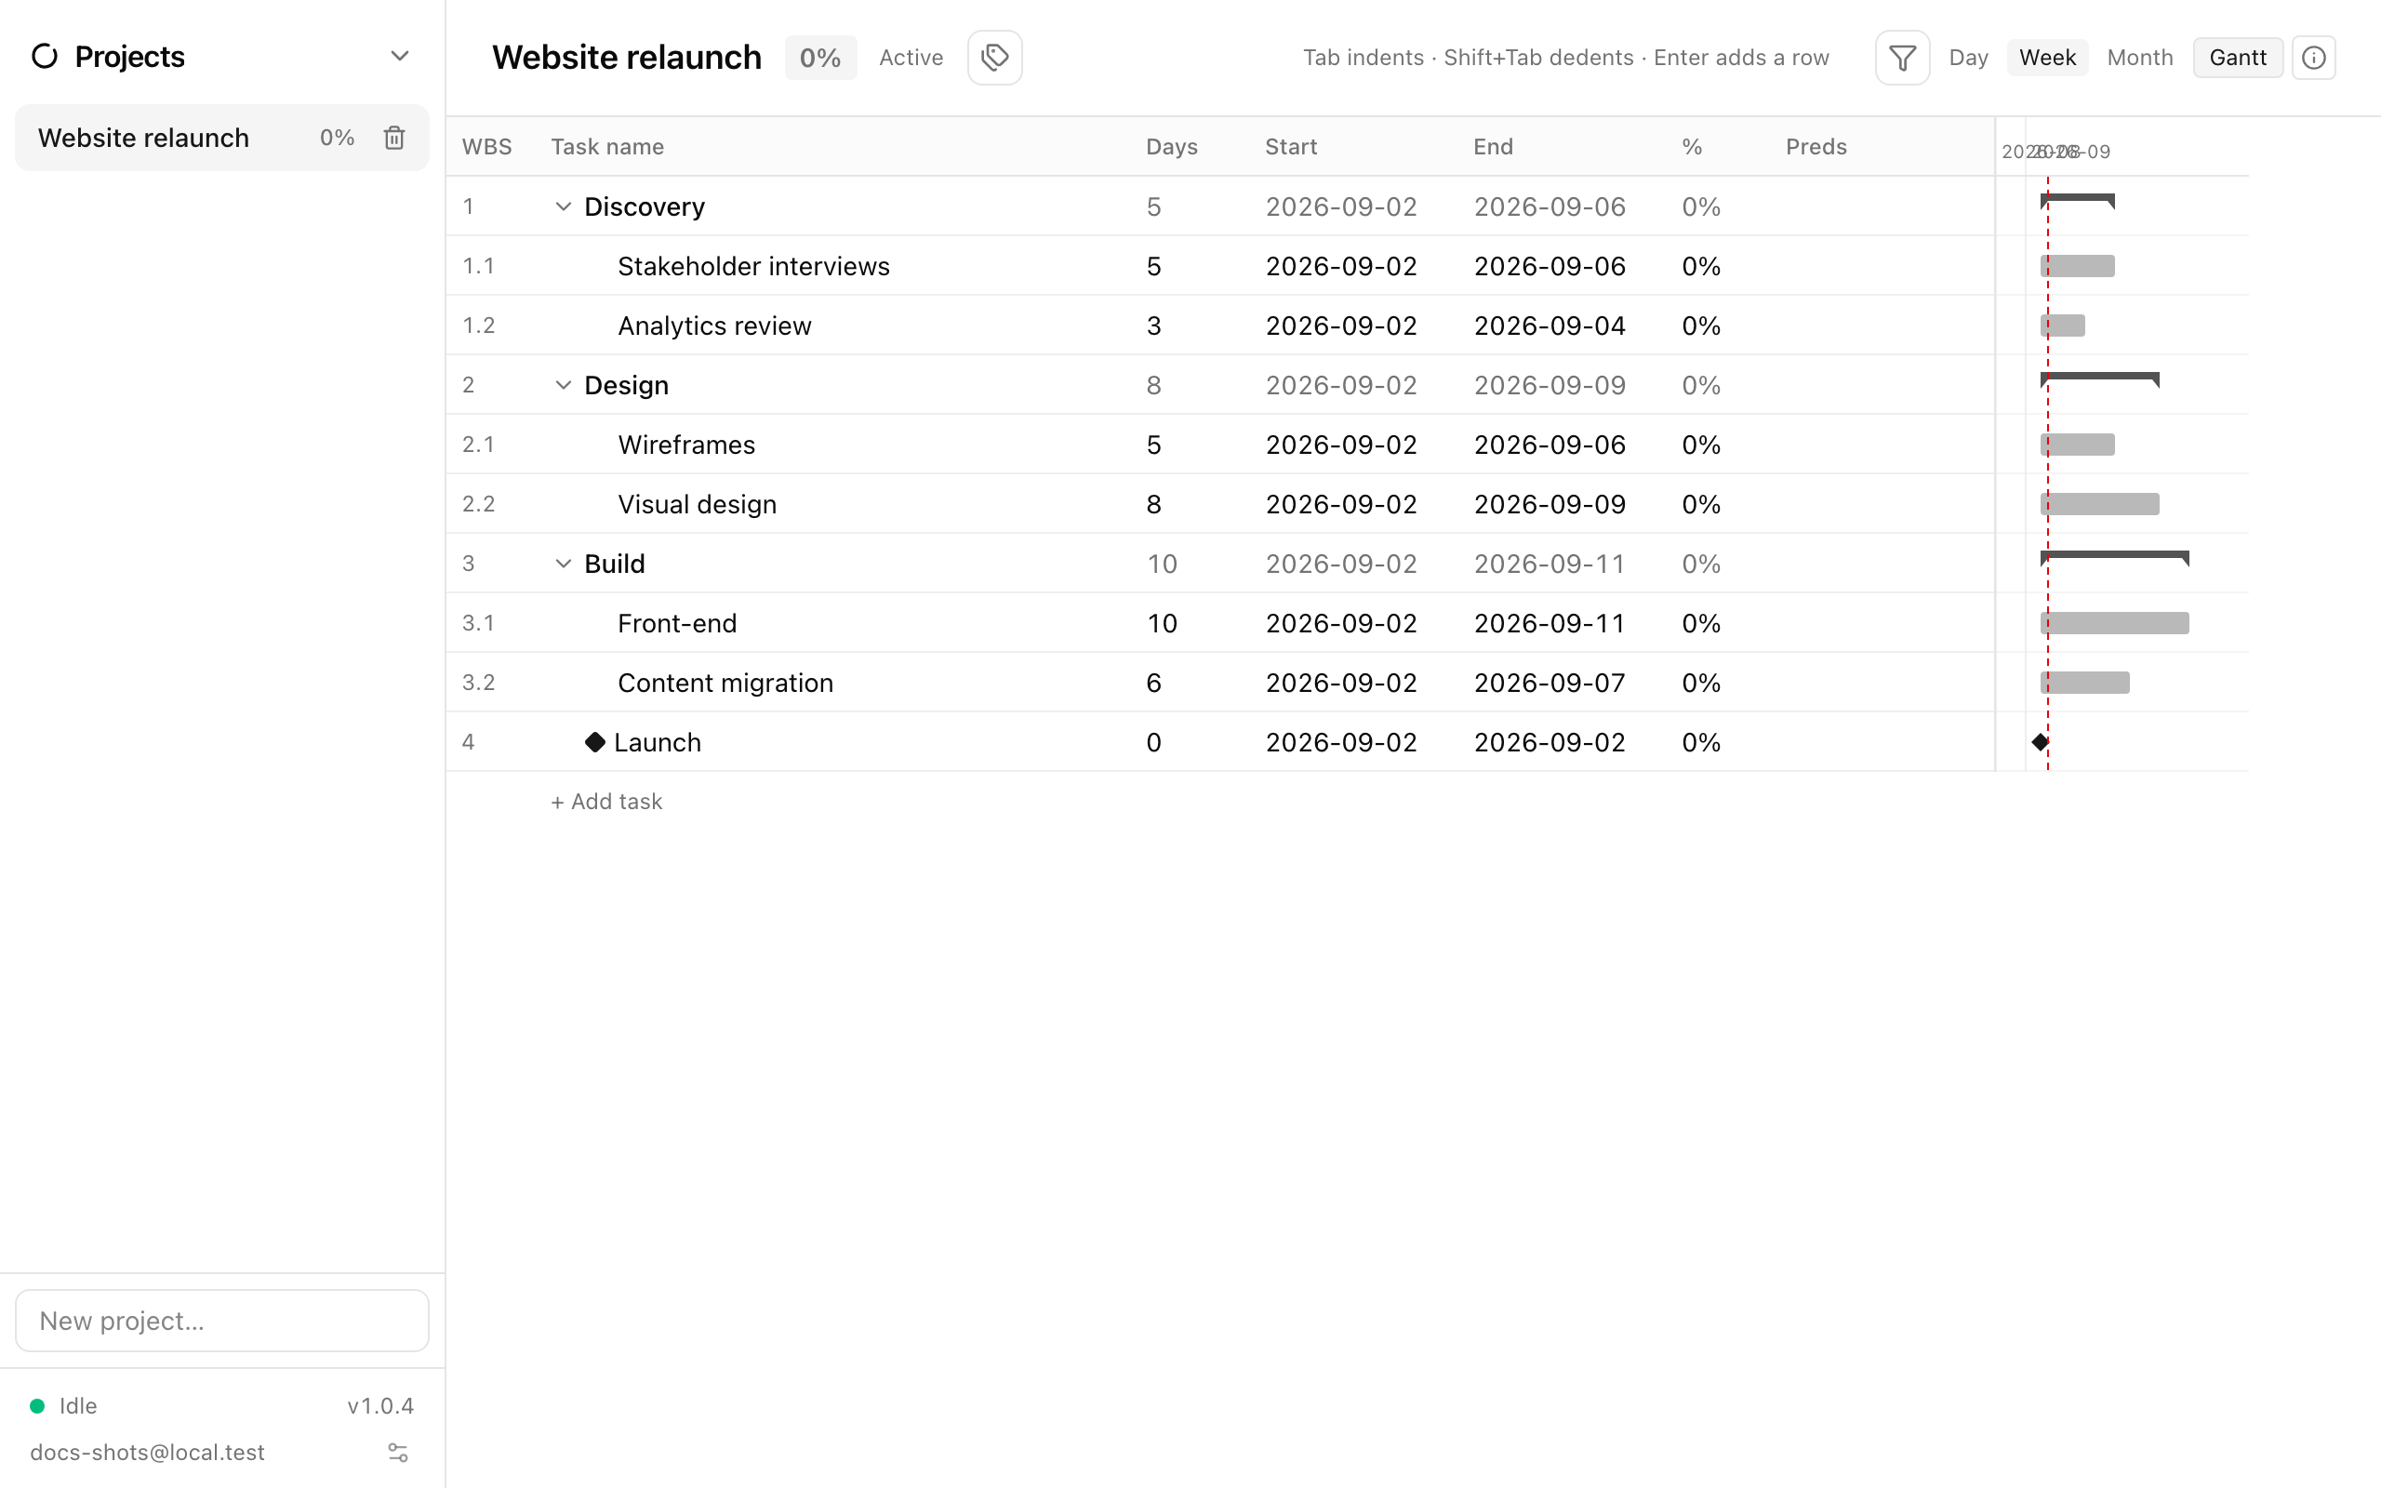The width and height of the screenshot is (2381, 1488).
Task: Click end date 2026-09-07 of Content migration
Action: 1550,683
